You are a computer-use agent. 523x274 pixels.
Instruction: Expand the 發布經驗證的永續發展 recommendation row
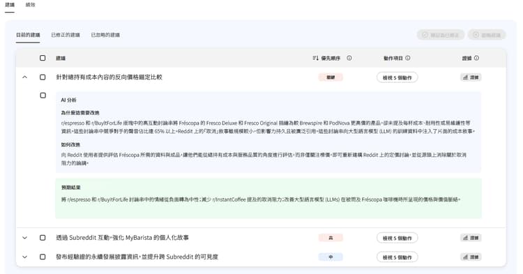(x=24, y=257)
